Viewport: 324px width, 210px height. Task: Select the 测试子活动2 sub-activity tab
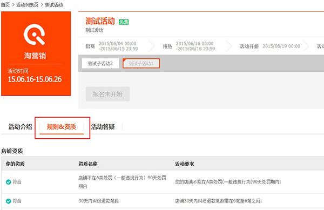(x=100, y=63)
